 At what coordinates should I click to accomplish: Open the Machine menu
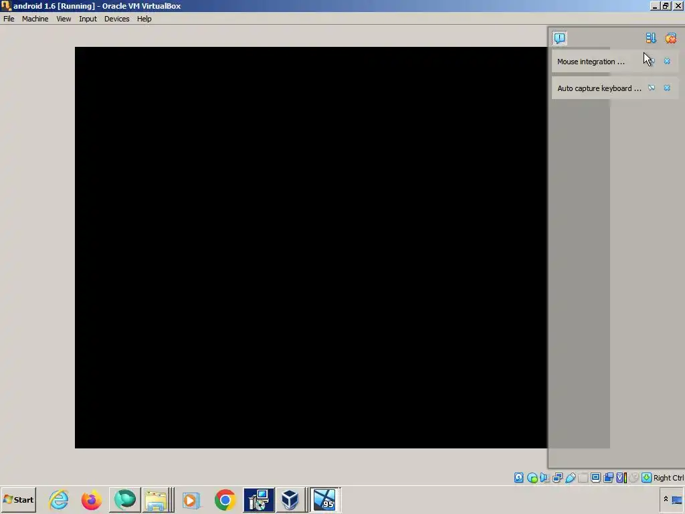pyautogui.click(x=35, y=19)
